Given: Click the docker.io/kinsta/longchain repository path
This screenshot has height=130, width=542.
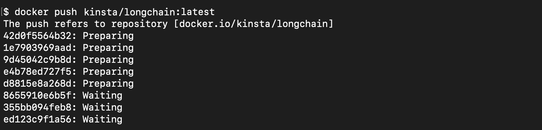Looking at the screenshot, I should (x=254, y=24).
